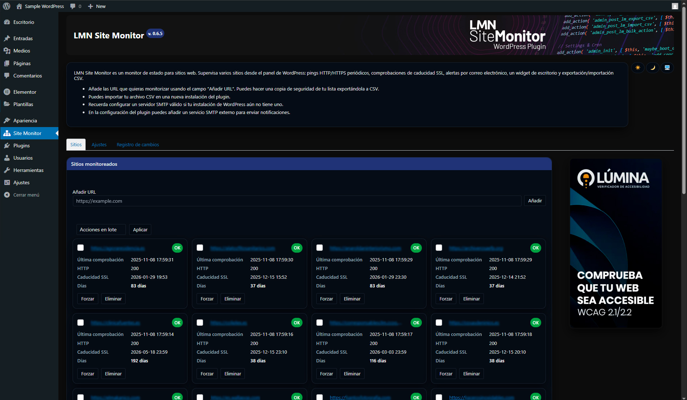Viewport: 687px width, 400px height.
Task: Tick the checkbox on the 192 días site card
Action: click(81, 323)
